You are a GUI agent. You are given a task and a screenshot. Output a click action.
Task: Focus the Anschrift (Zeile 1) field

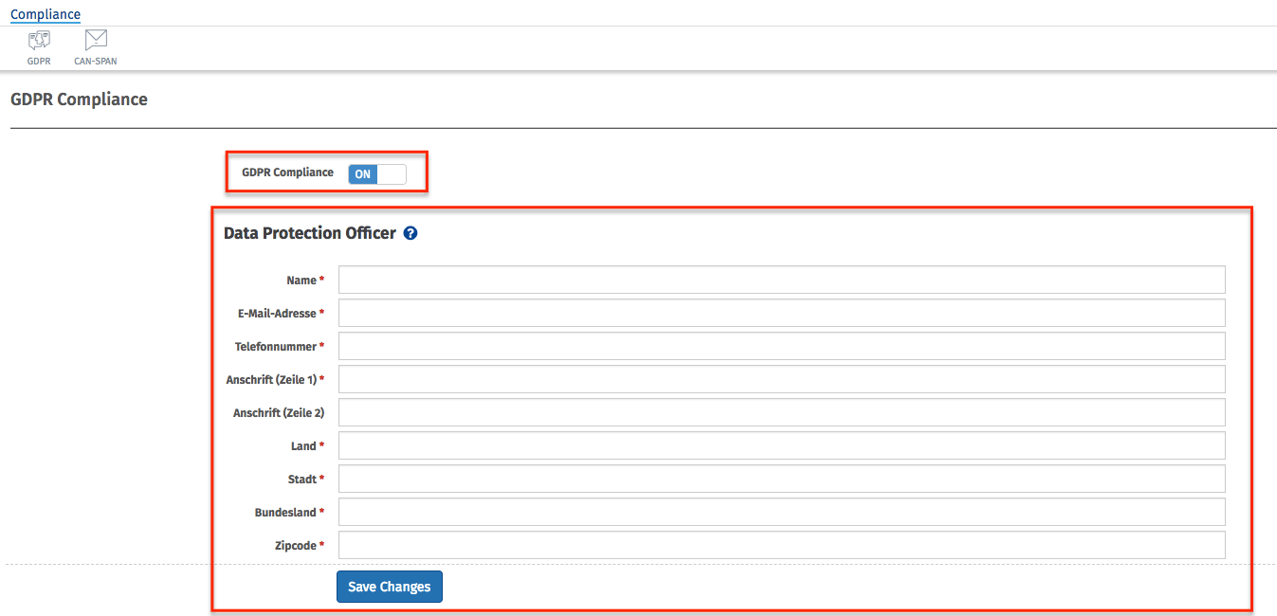(781, 379)
